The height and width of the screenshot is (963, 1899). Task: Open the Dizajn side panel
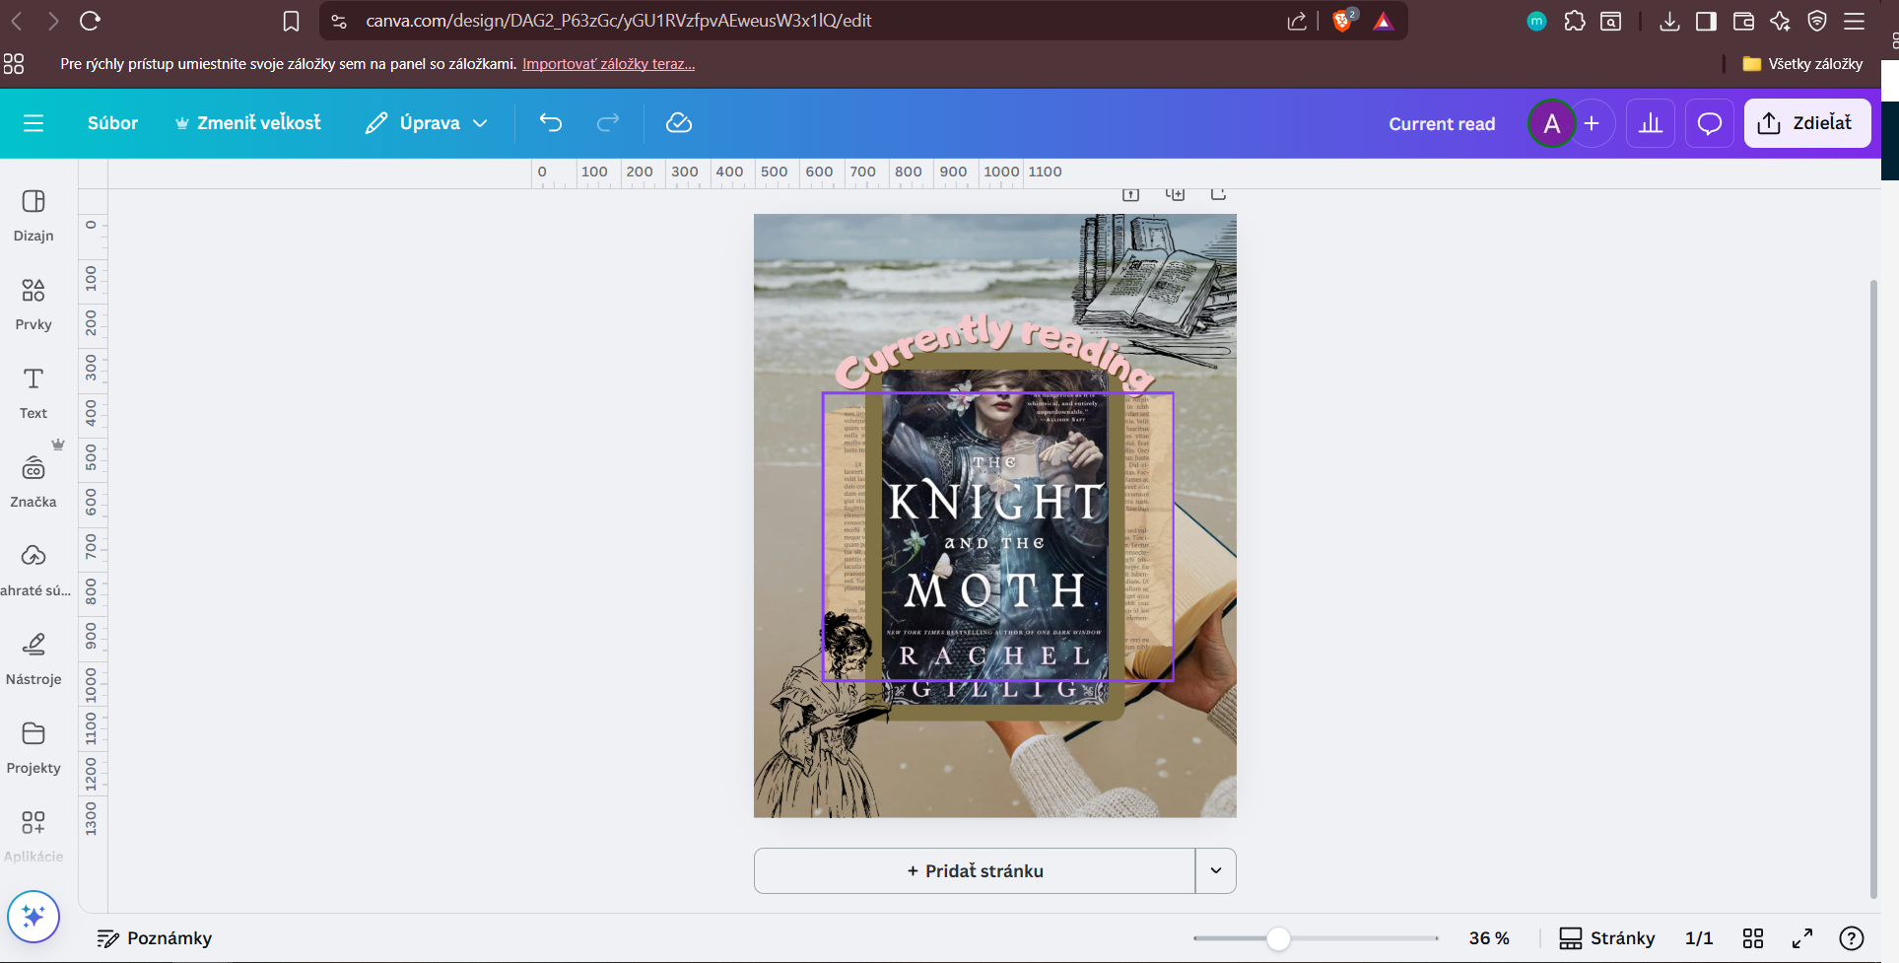(x=34, y=216)
